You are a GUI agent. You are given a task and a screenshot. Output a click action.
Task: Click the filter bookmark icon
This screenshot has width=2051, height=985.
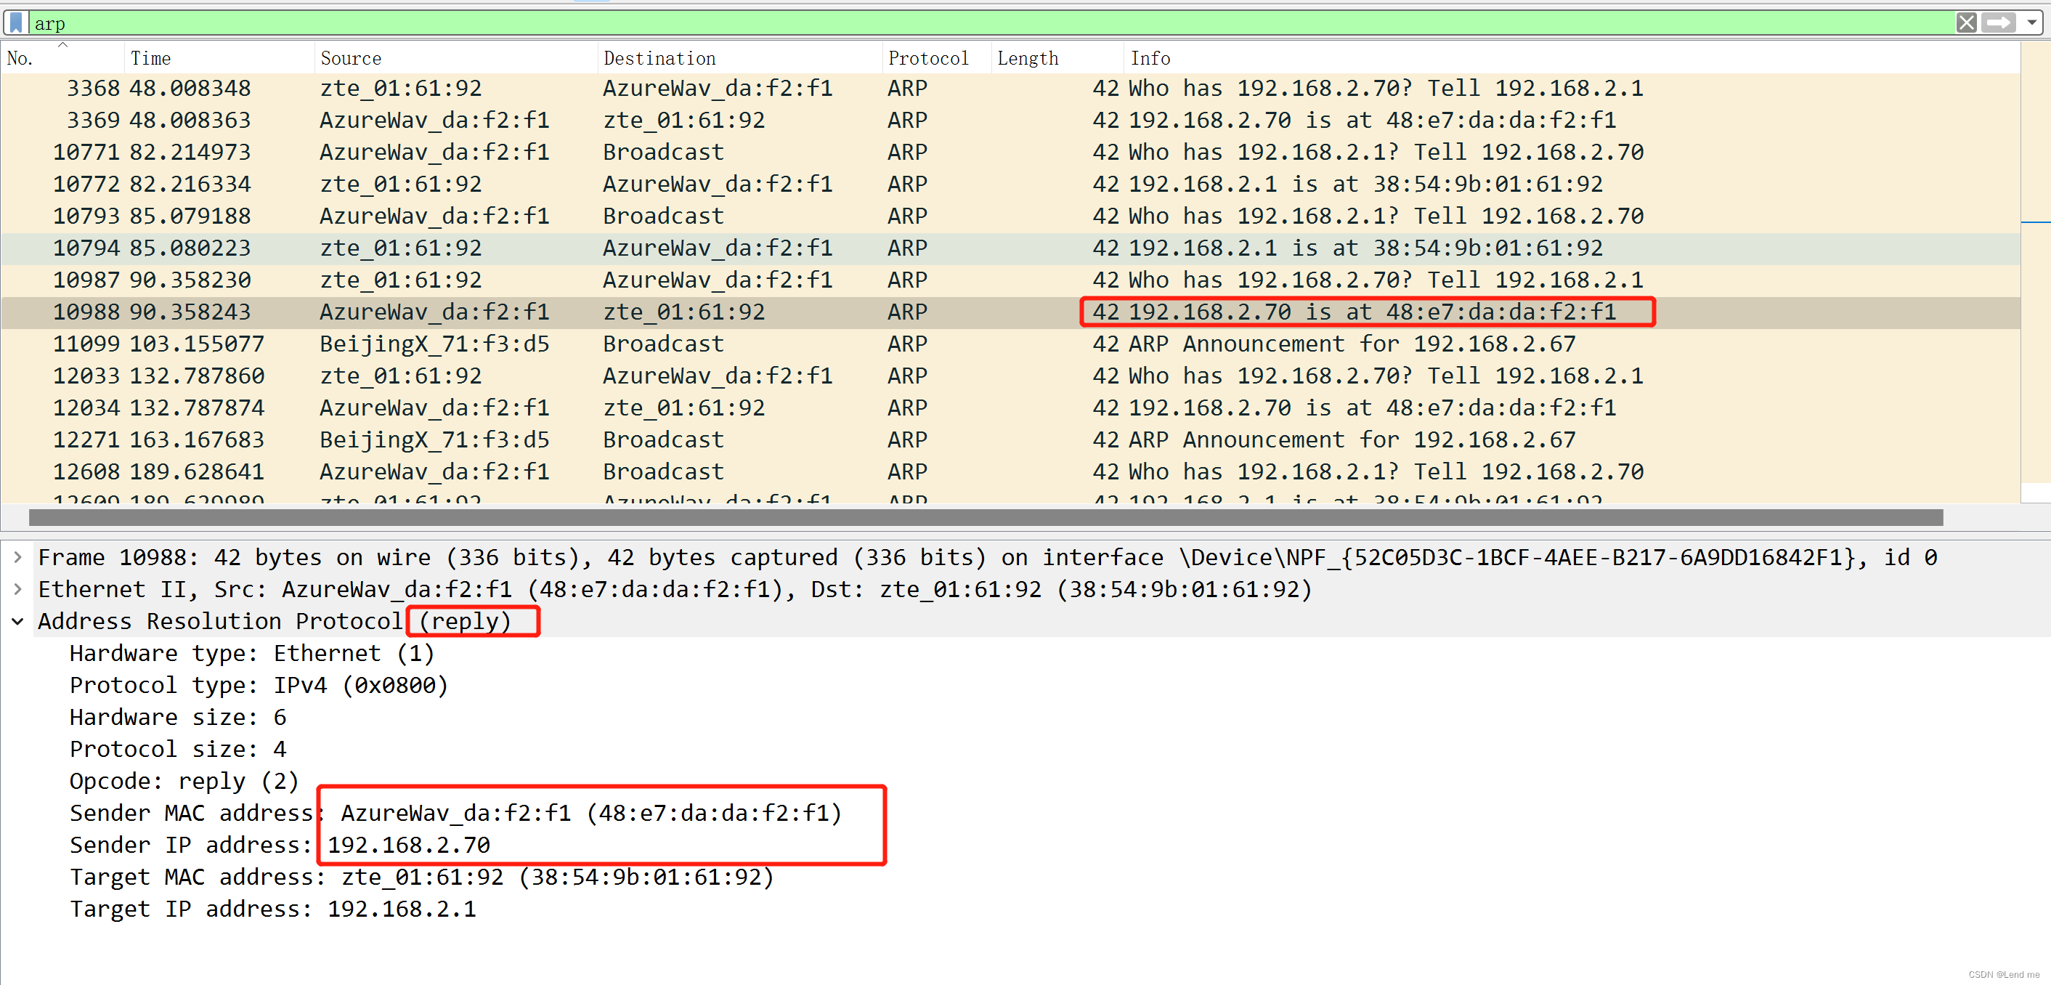[15, 23]
